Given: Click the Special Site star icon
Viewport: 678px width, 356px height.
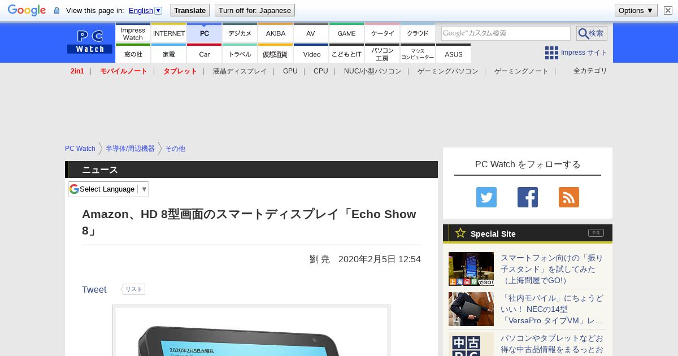Looking at the screenshot, I should 460,233.
